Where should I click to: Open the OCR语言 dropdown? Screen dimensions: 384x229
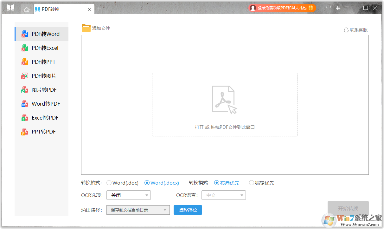tap(224, 195)
